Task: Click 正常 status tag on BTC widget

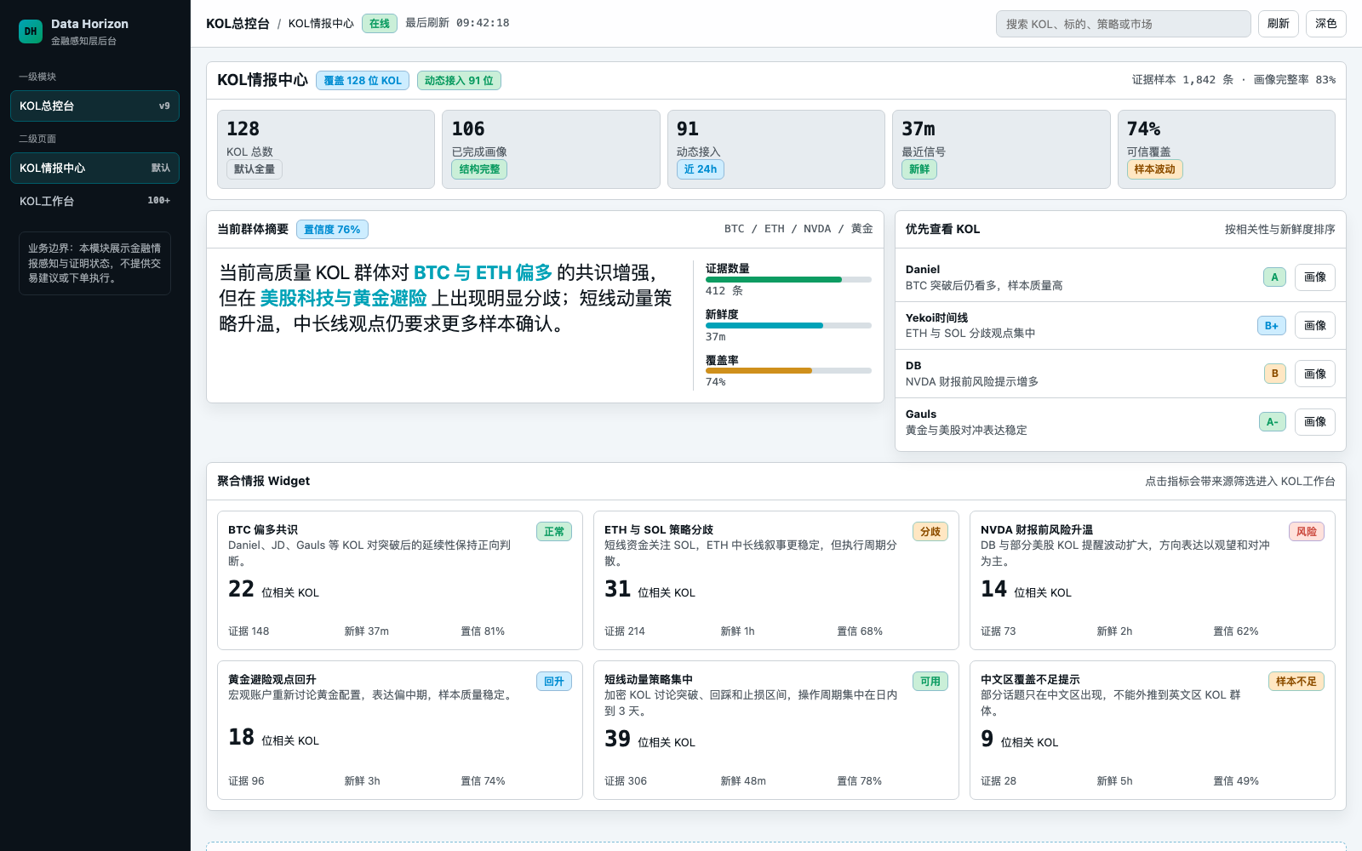Action: click(554, 532)
